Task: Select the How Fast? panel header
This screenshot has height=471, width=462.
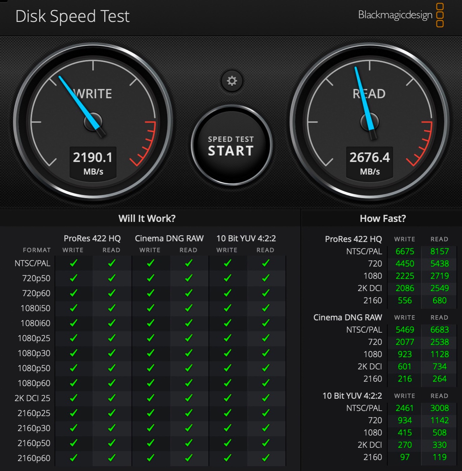Action: [383, 218]
